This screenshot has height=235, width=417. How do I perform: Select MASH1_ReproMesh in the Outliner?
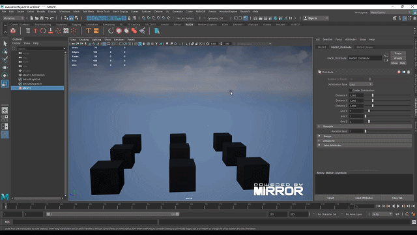pyautogui.click(x=33, y=75)
